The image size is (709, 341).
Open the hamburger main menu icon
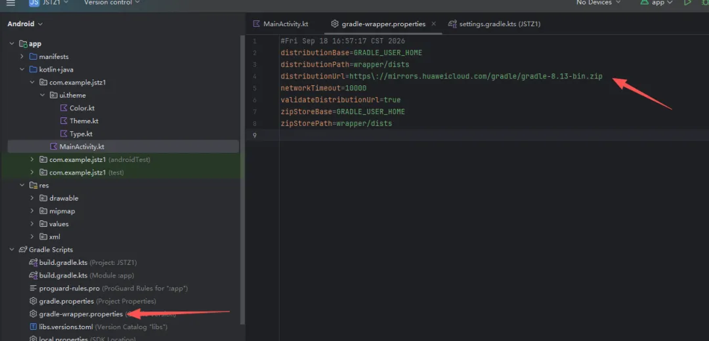pyautogui.click(x=11, y=3)
